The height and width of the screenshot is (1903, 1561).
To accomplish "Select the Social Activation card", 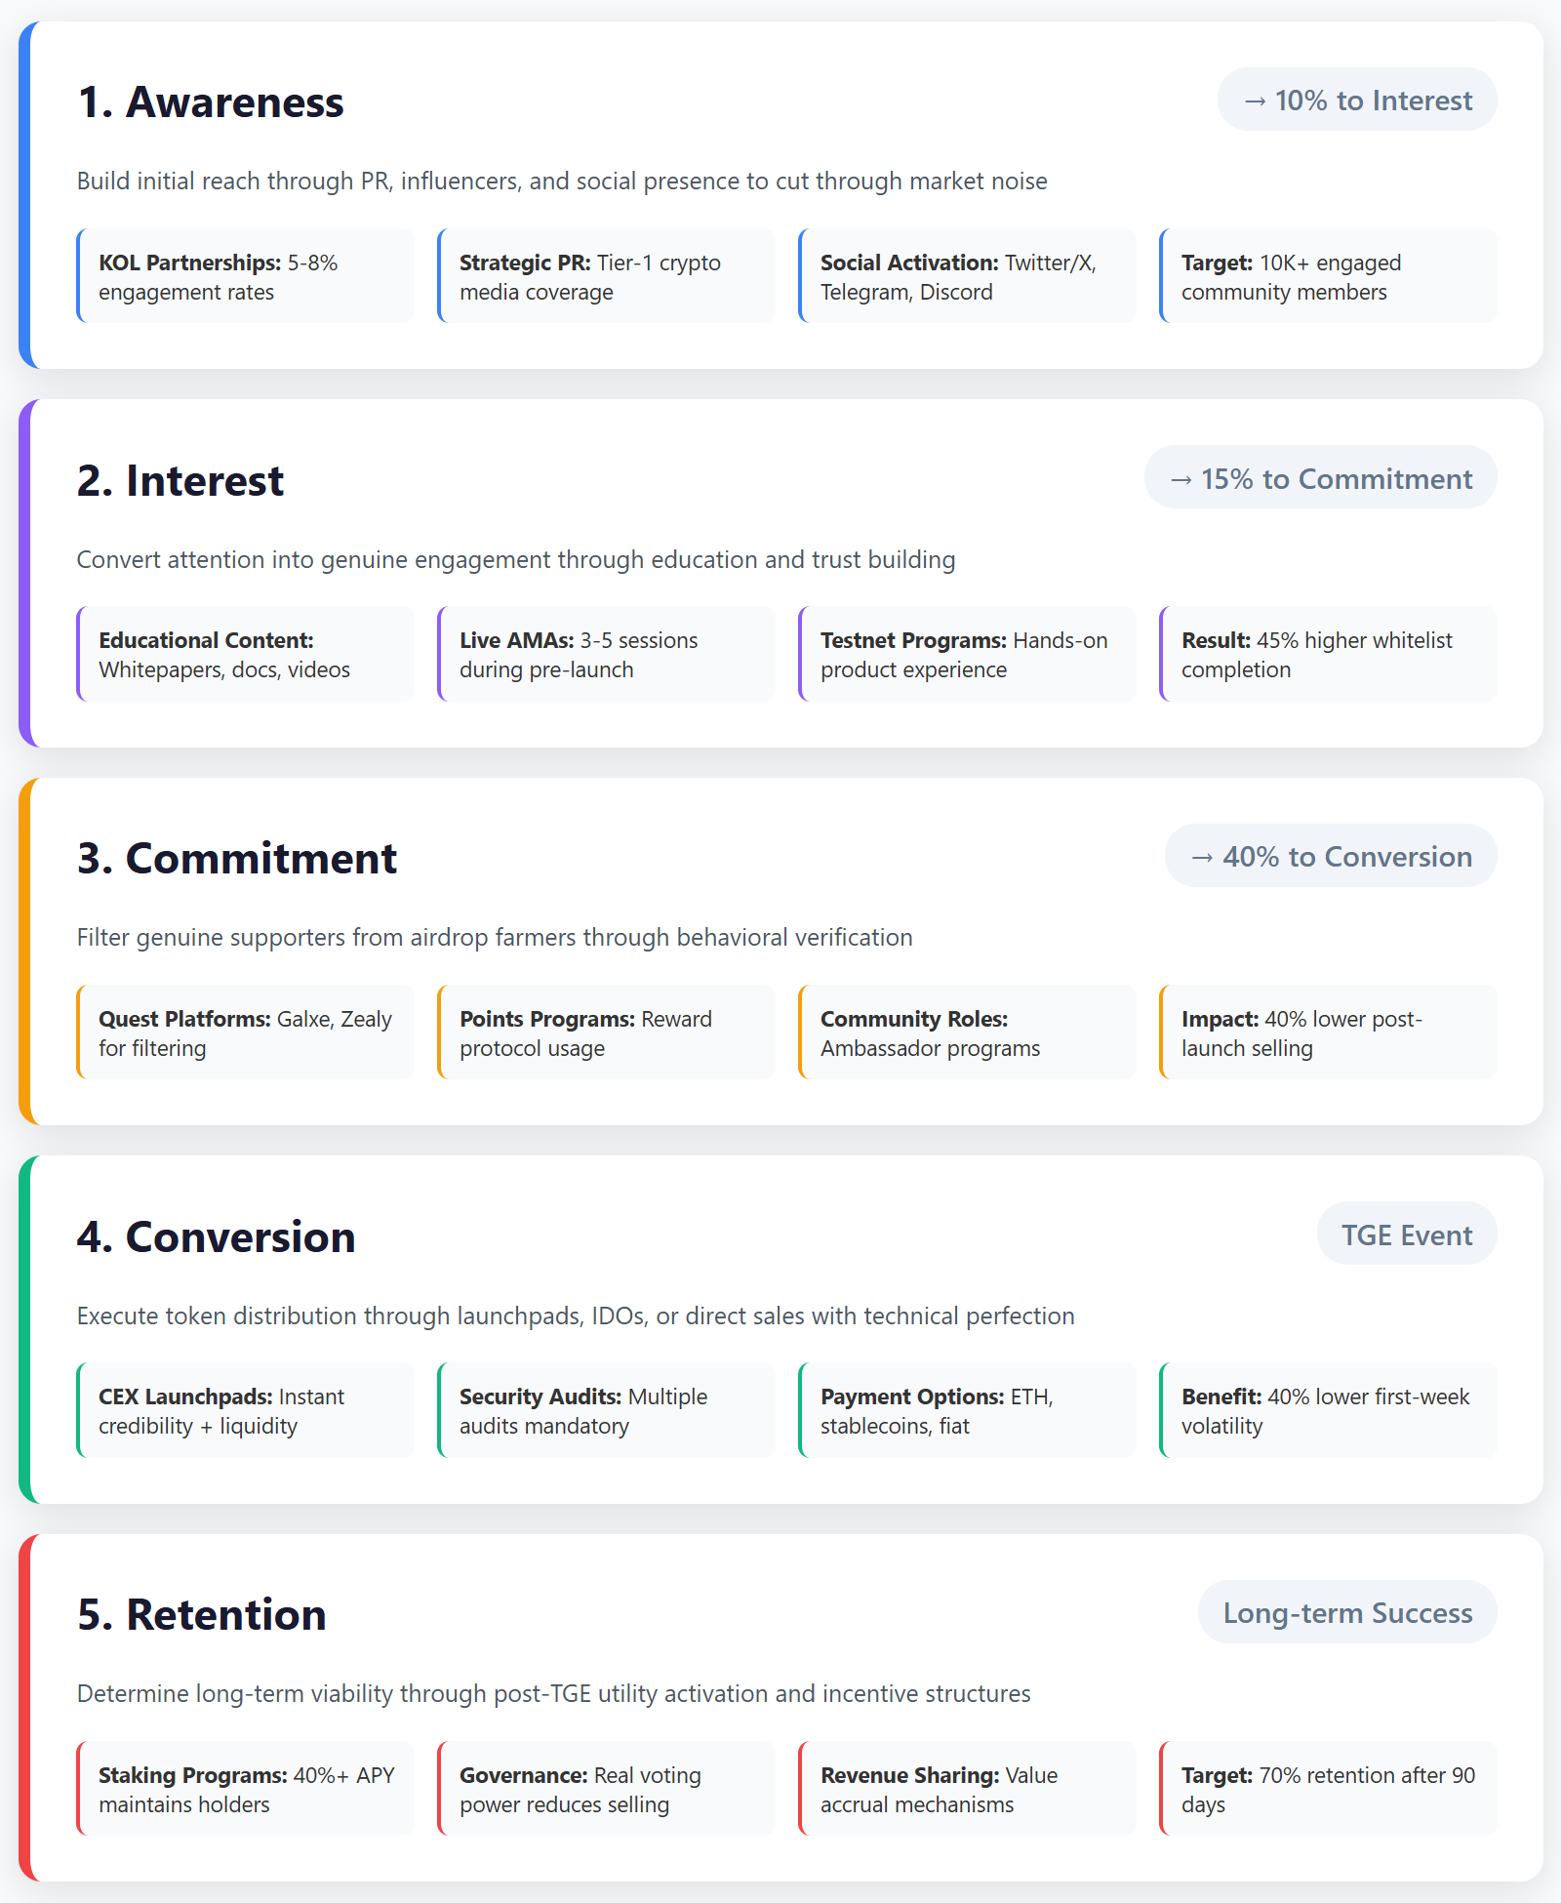I will [x=967, y=276].
